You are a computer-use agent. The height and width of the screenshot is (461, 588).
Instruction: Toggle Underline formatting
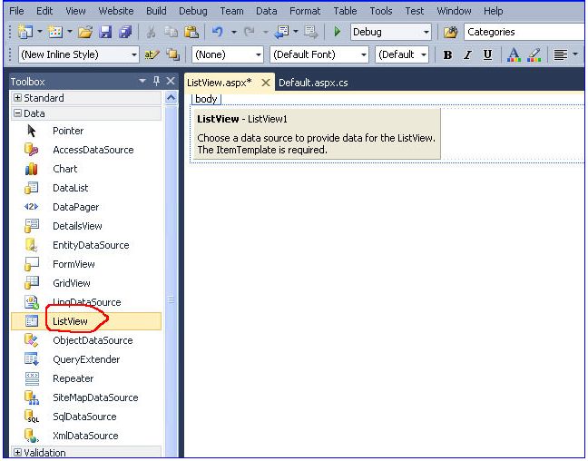point(487,55)
